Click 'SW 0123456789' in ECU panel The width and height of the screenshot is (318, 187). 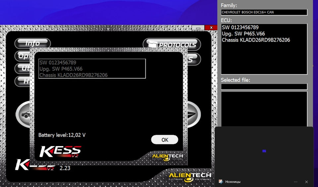240,27
